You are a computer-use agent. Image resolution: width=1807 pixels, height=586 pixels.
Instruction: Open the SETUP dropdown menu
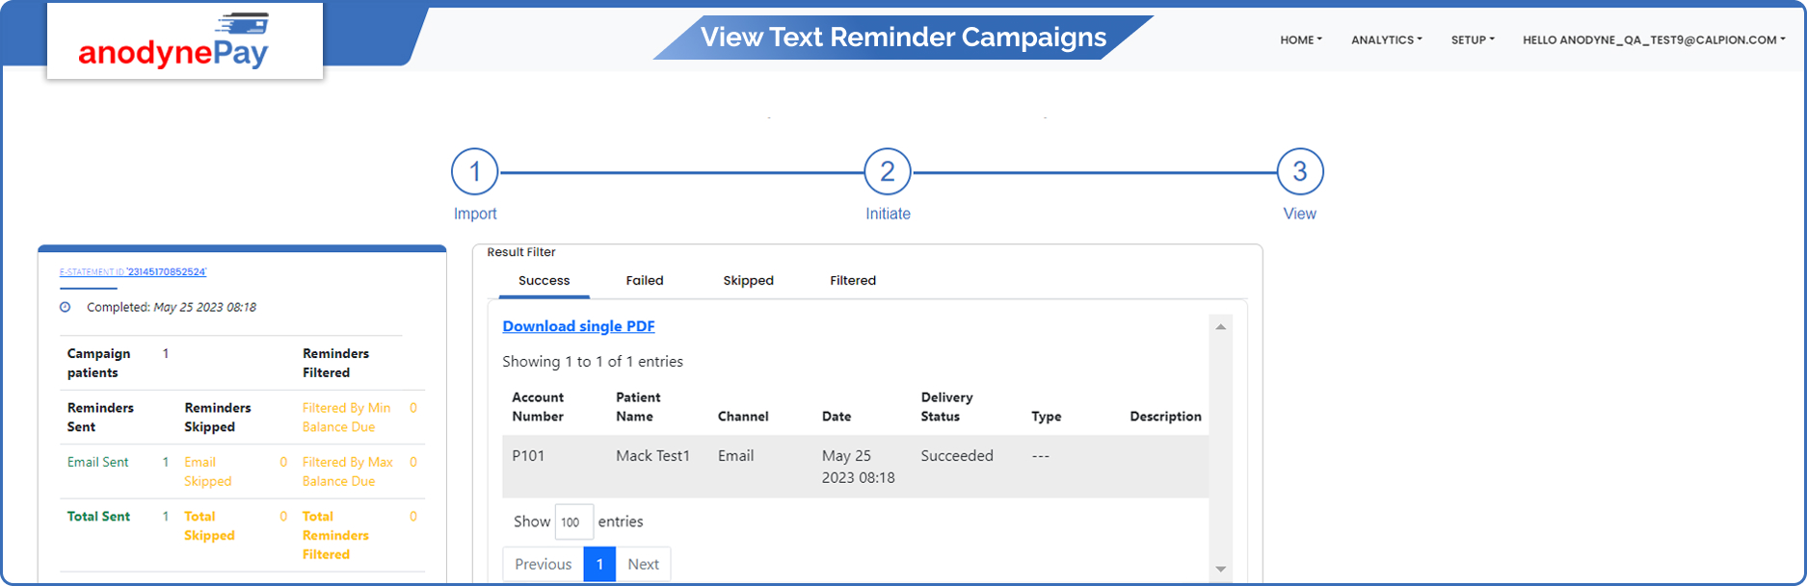pos(1473,40)
